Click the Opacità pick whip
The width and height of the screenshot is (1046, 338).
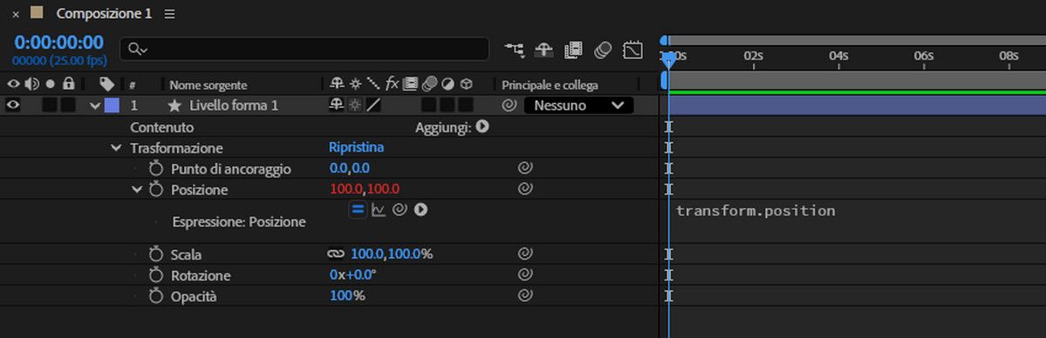[x=525, y=295]
